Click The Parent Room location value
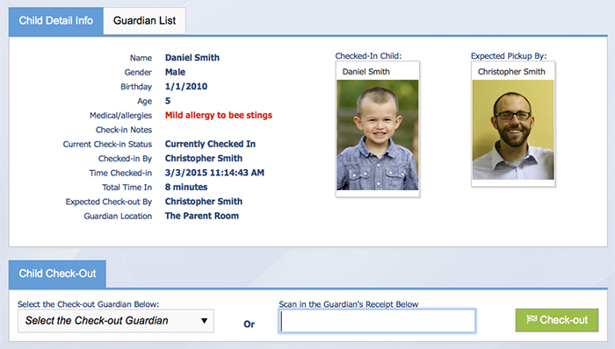This screenshot has width=615, height=349. pyautogui.click(x=201, y=216)
